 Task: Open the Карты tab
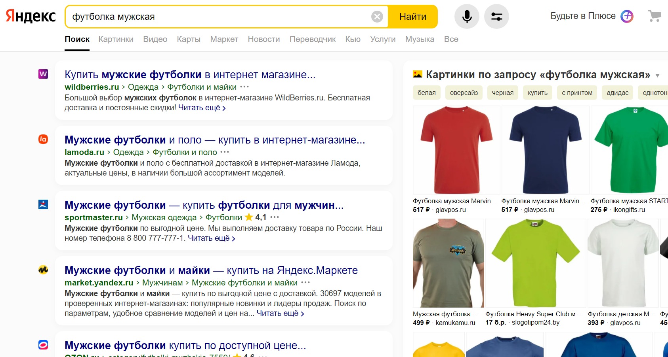pos(189,39)
